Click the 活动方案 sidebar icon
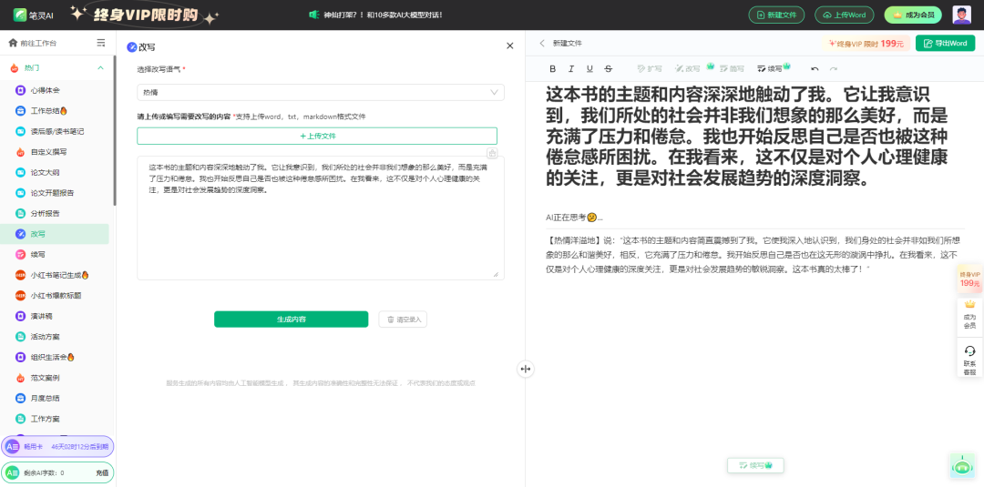This screenshot has height=487, width=984. click(20, 337)
